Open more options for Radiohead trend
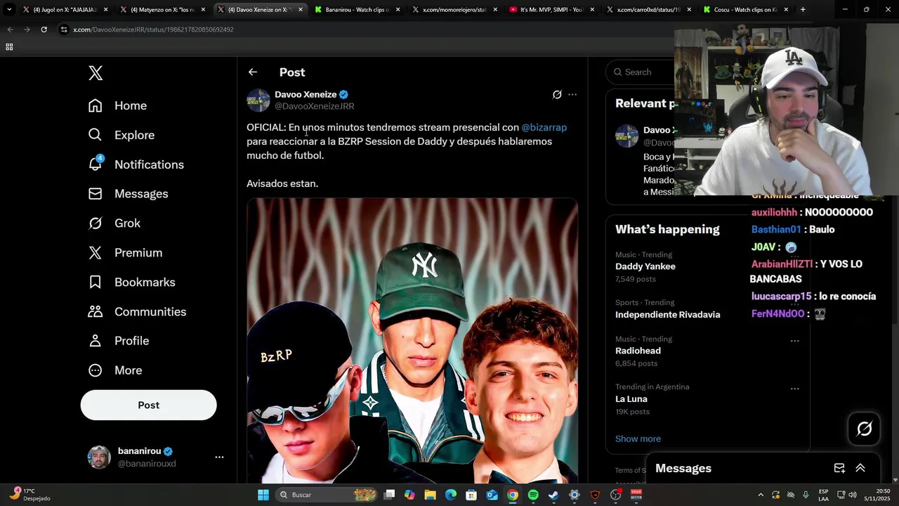The height and width of the screenshot is (506, 899). click(x=794, y=341)
